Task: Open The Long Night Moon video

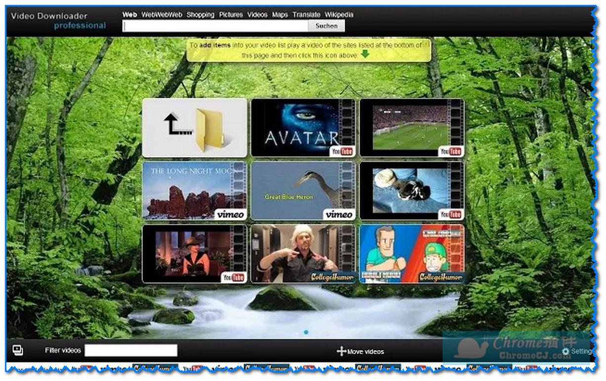Action: [x=188, y=190]
